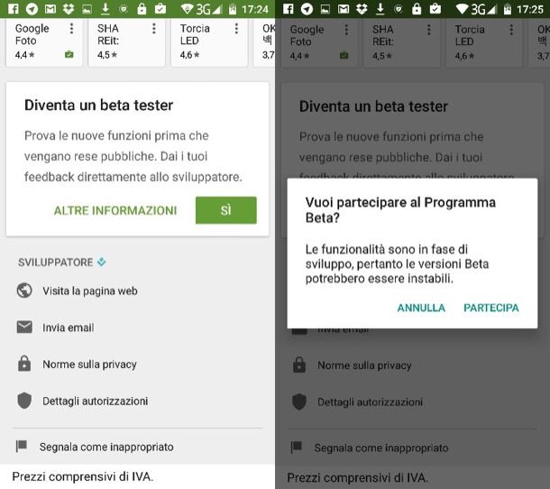Tap the top developer badge next to SVILUPPATORE
Image resolution: width=550 pixels, height=489 pixels.
click(x=102, y=262)
